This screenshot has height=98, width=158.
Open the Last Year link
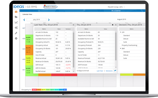point(100,71)
